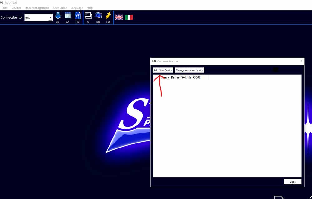Click the COM column header

(x=197, y=77)
